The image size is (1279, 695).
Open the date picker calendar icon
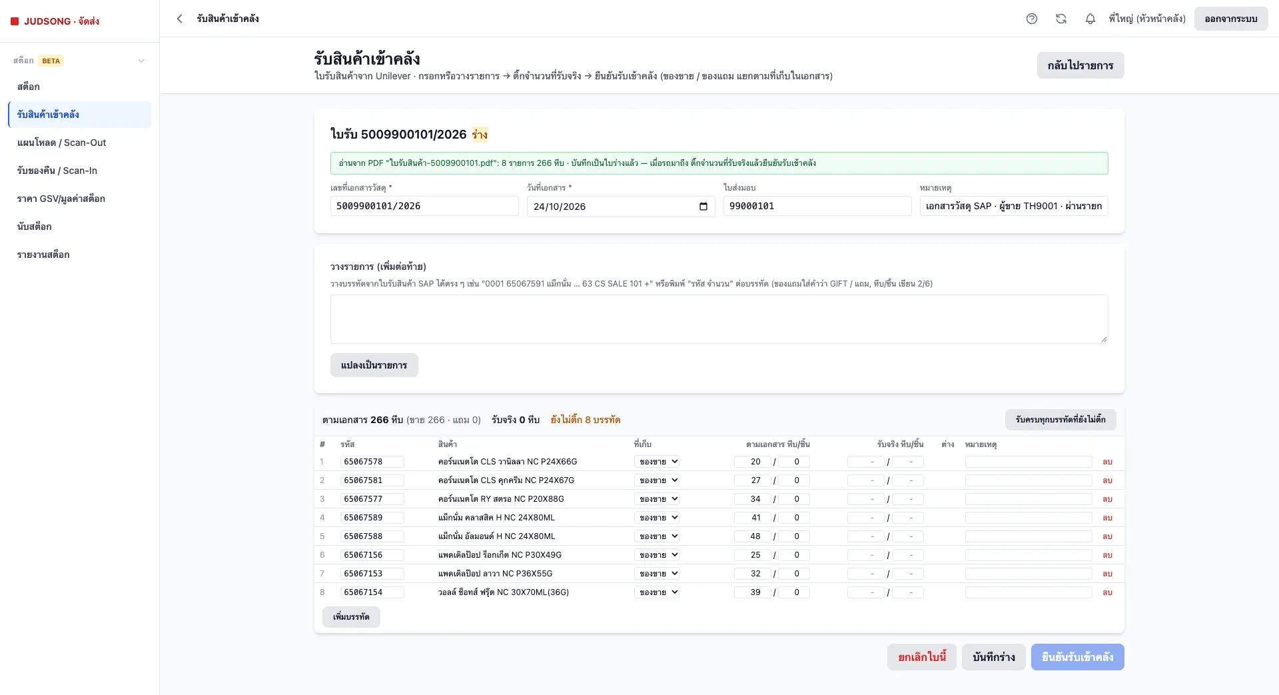coord(703,207)
